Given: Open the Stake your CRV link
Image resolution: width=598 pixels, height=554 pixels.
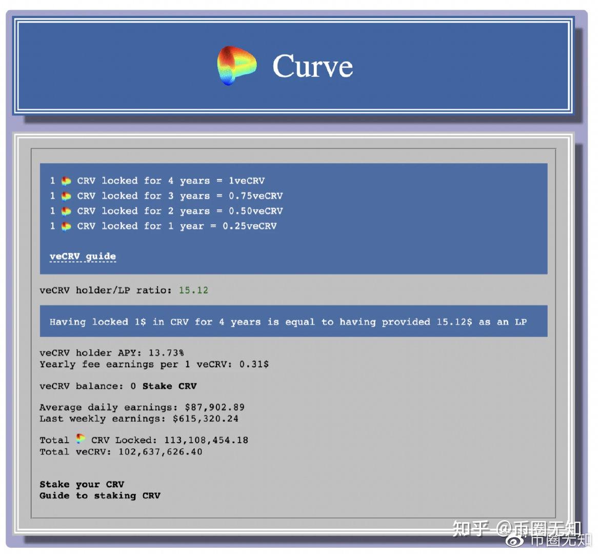Looking at the screenshot, I should click(82, 484).
